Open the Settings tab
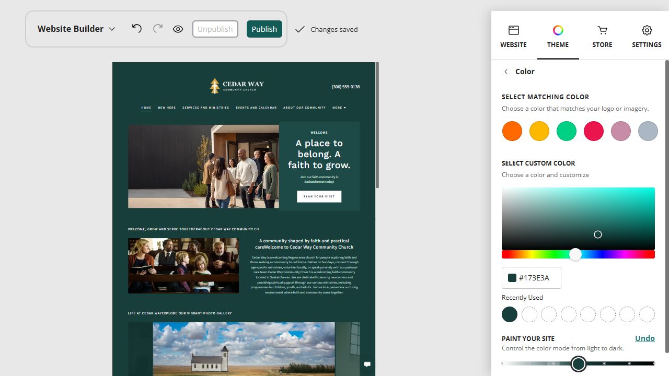669x376 pixels. tap(647, 37)
